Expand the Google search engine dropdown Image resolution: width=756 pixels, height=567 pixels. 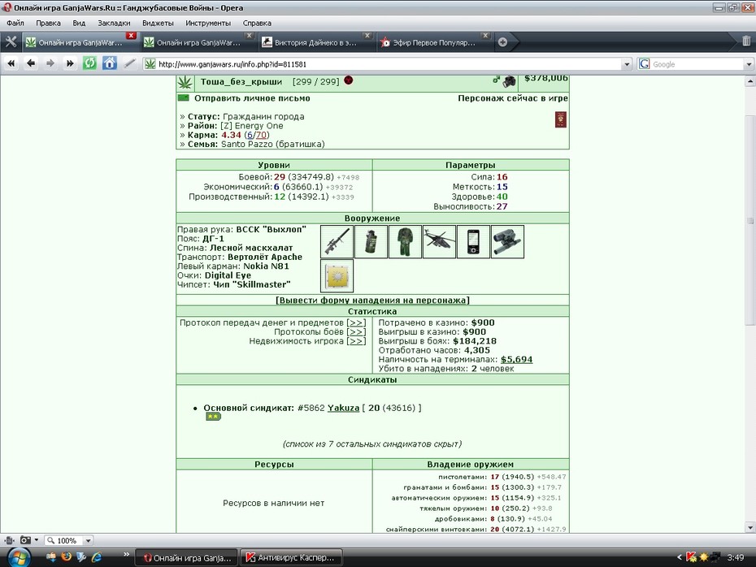pyautogui.click(x=749, y=64)
